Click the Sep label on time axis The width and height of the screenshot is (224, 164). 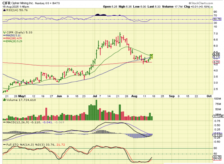coord(171,95)
